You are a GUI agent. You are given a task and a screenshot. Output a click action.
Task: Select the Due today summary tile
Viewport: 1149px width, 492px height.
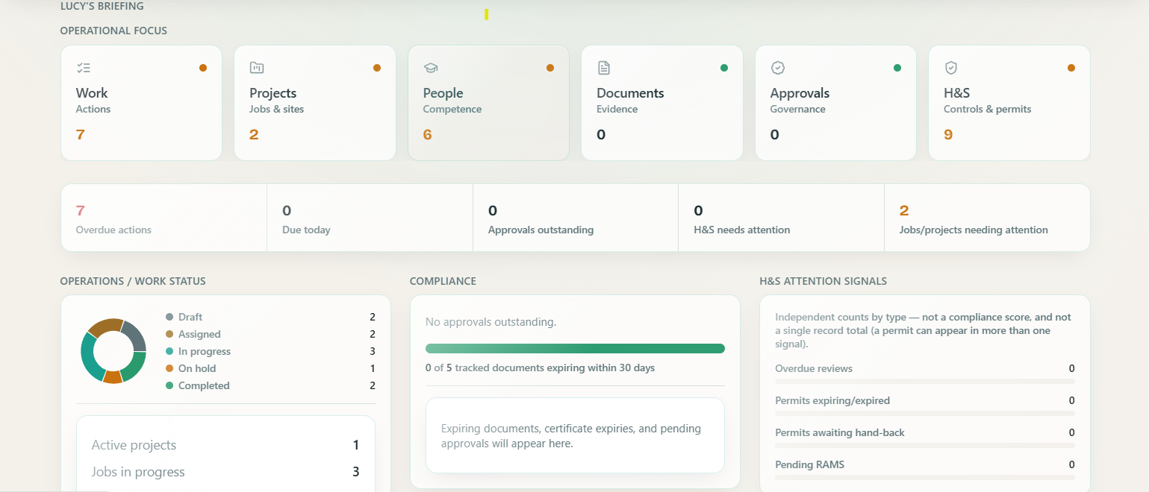pyautogui.click(x=370, y=218)
